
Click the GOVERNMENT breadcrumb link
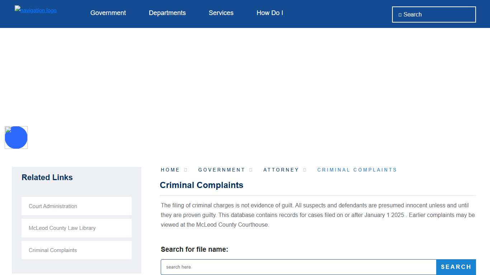coord(221,170)
